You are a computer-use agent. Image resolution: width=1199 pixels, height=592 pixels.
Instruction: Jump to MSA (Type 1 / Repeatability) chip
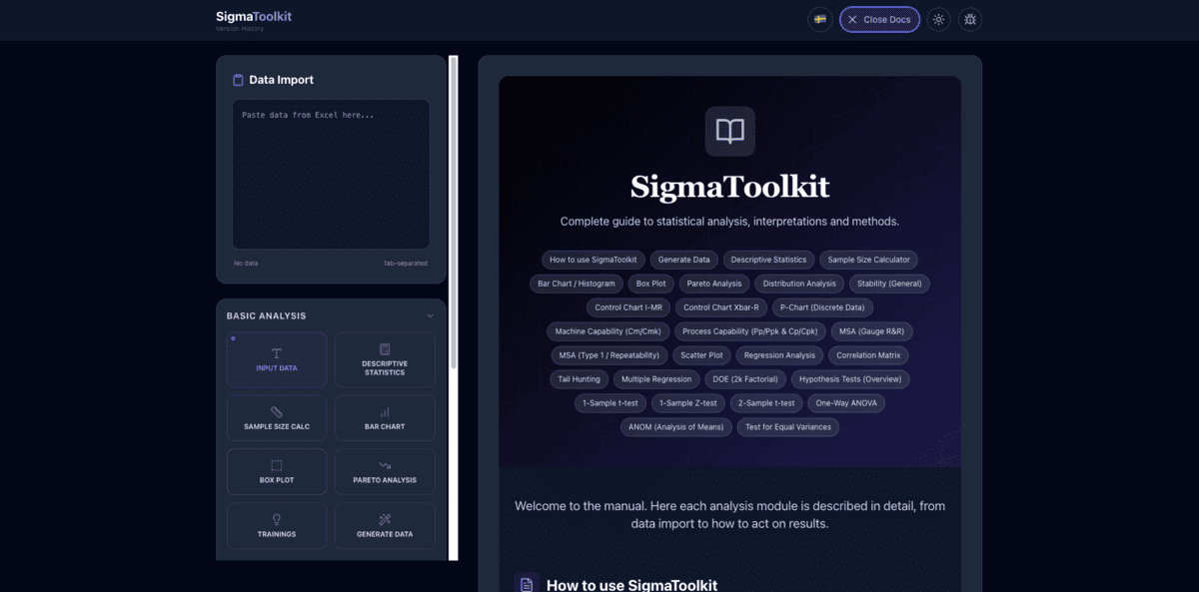tap(608, 355)
